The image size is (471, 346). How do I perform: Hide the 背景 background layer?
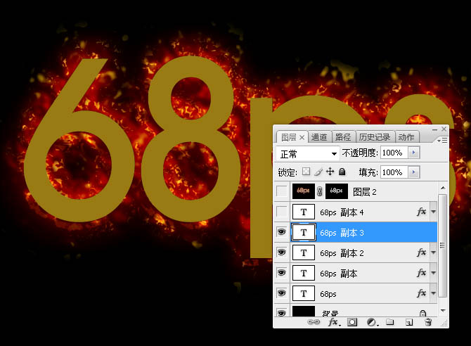281,313
